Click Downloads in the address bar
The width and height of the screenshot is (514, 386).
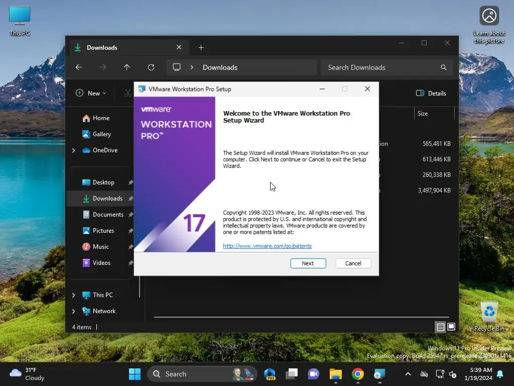pyautogui.click(x=220, y=67)
